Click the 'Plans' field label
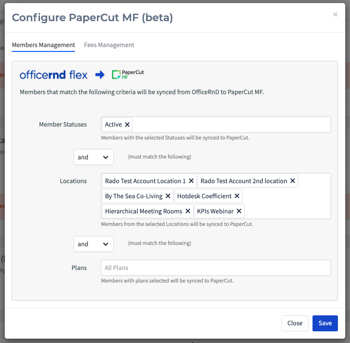350x343 pixels. coord(79,267)
